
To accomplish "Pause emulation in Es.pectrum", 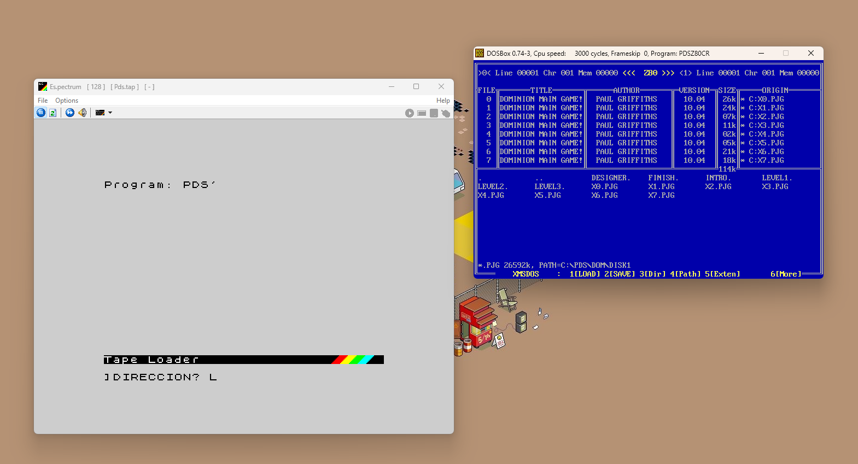I will coord(41,113).
